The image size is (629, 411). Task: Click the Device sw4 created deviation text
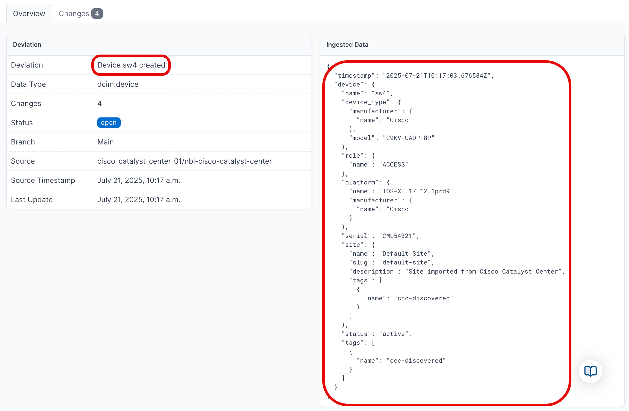coord(131,65)
